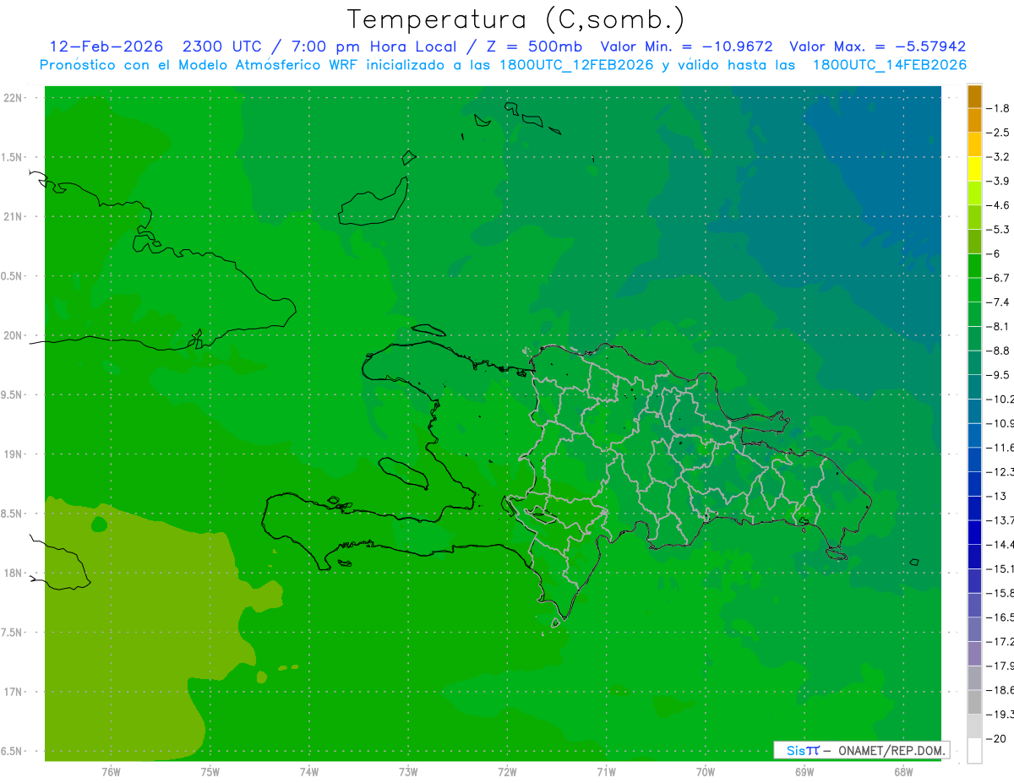The width and height of the screenshot is (1014, 783).
Task: Click the '18N' latitude label
Action: (x=14, y=574)
